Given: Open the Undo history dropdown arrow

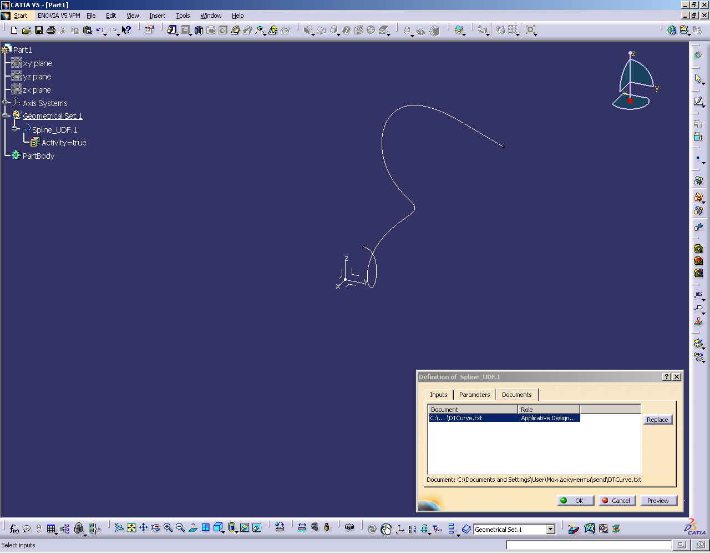Looking at the screenshot, I should [105, 34].
